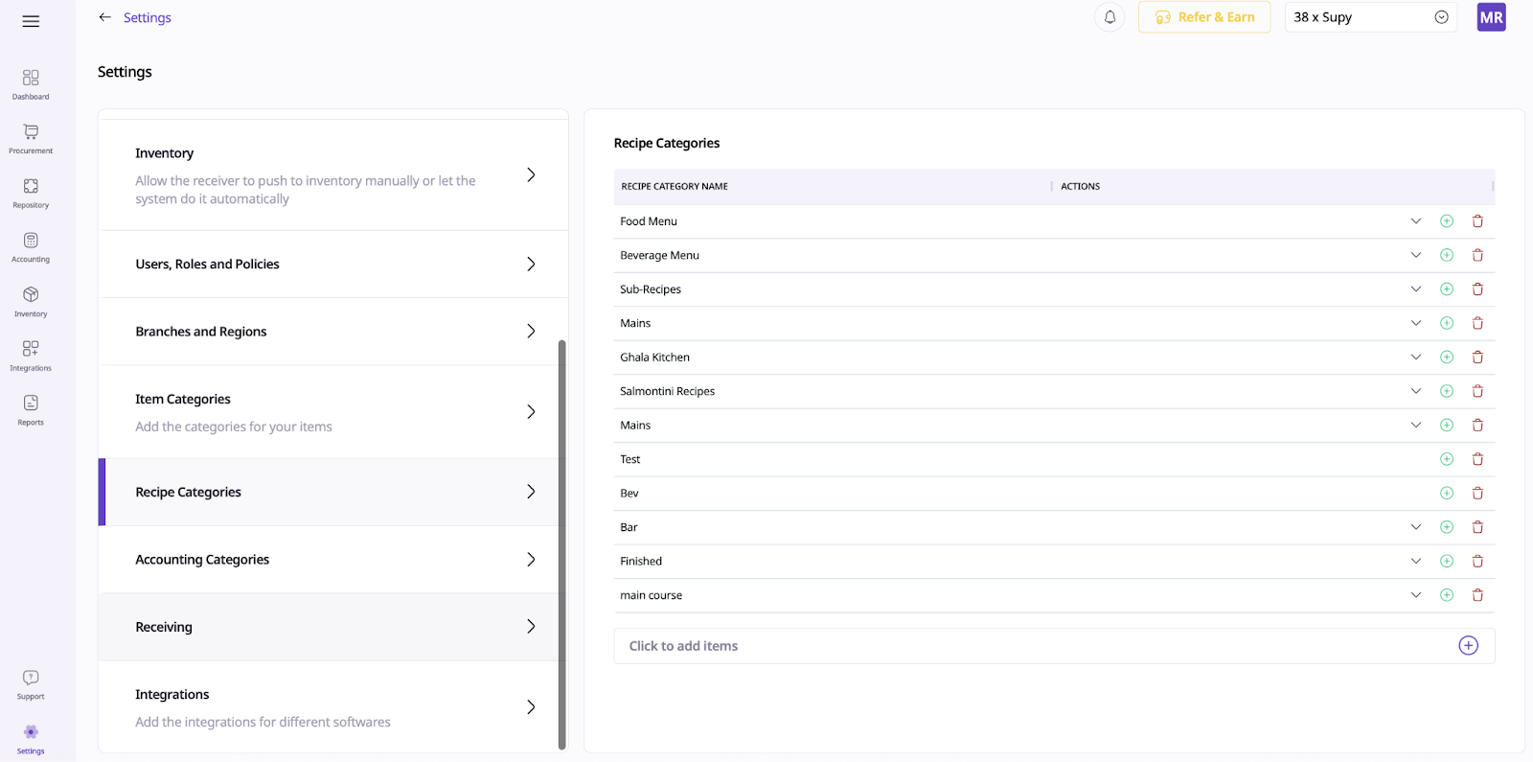Click the back arrow beside Settings

pos(105,17)
